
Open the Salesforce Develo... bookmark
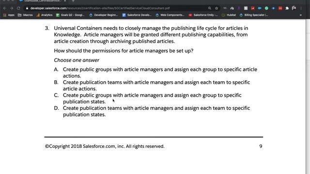tap(137, 15)
